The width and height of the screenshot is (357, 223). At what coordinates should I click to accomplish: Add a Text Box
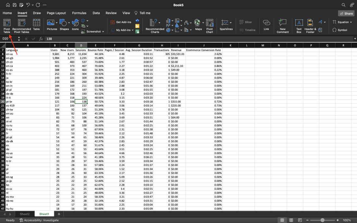299,26
